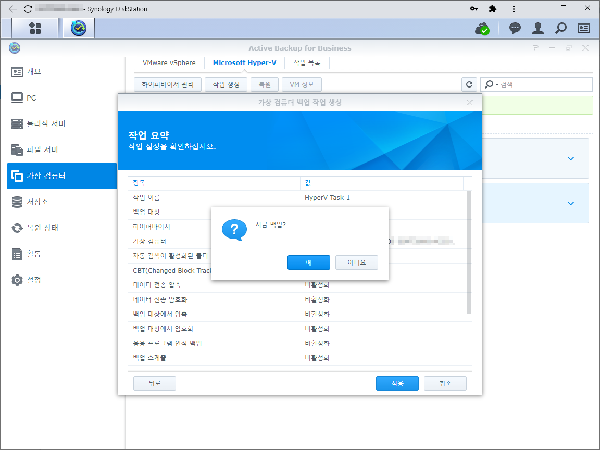The image size is (600, 450).
Task: Select the HyperV-Task-1 value cell
Action: pyautogui.click(x=327, y=198)
